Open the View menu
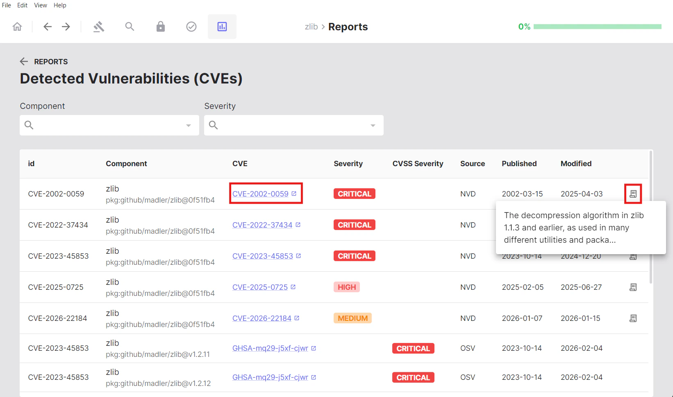 [40, 5]
